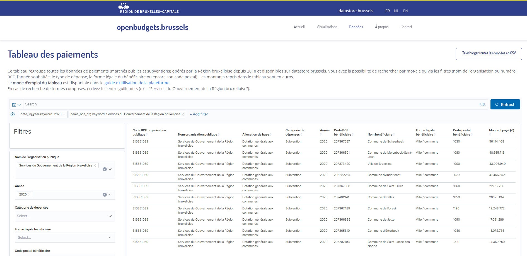Remove the date_liq_year 2020 filter pill
The width and height of the screenshot is (527, 256).
[64, 114]
